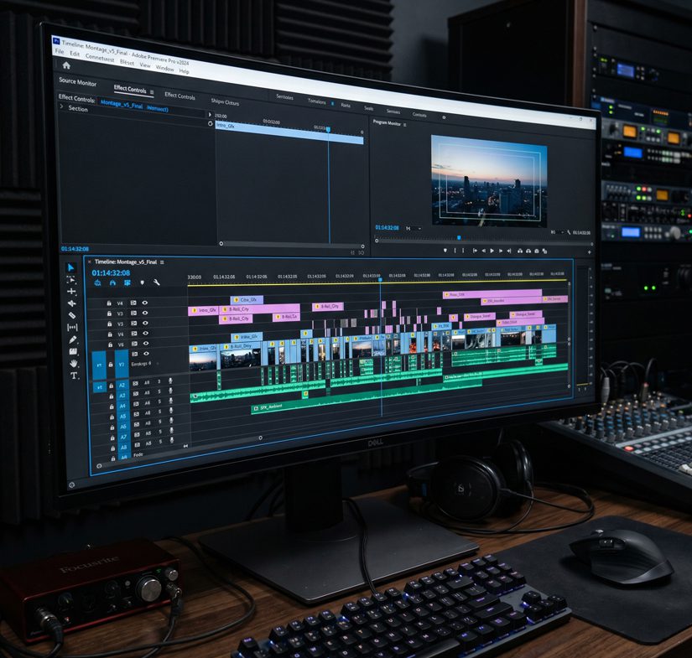Click the Program Monitor scrubber playhead
Image resolution: width=692 pixels, height=658 pixels.
coord(459,238)
